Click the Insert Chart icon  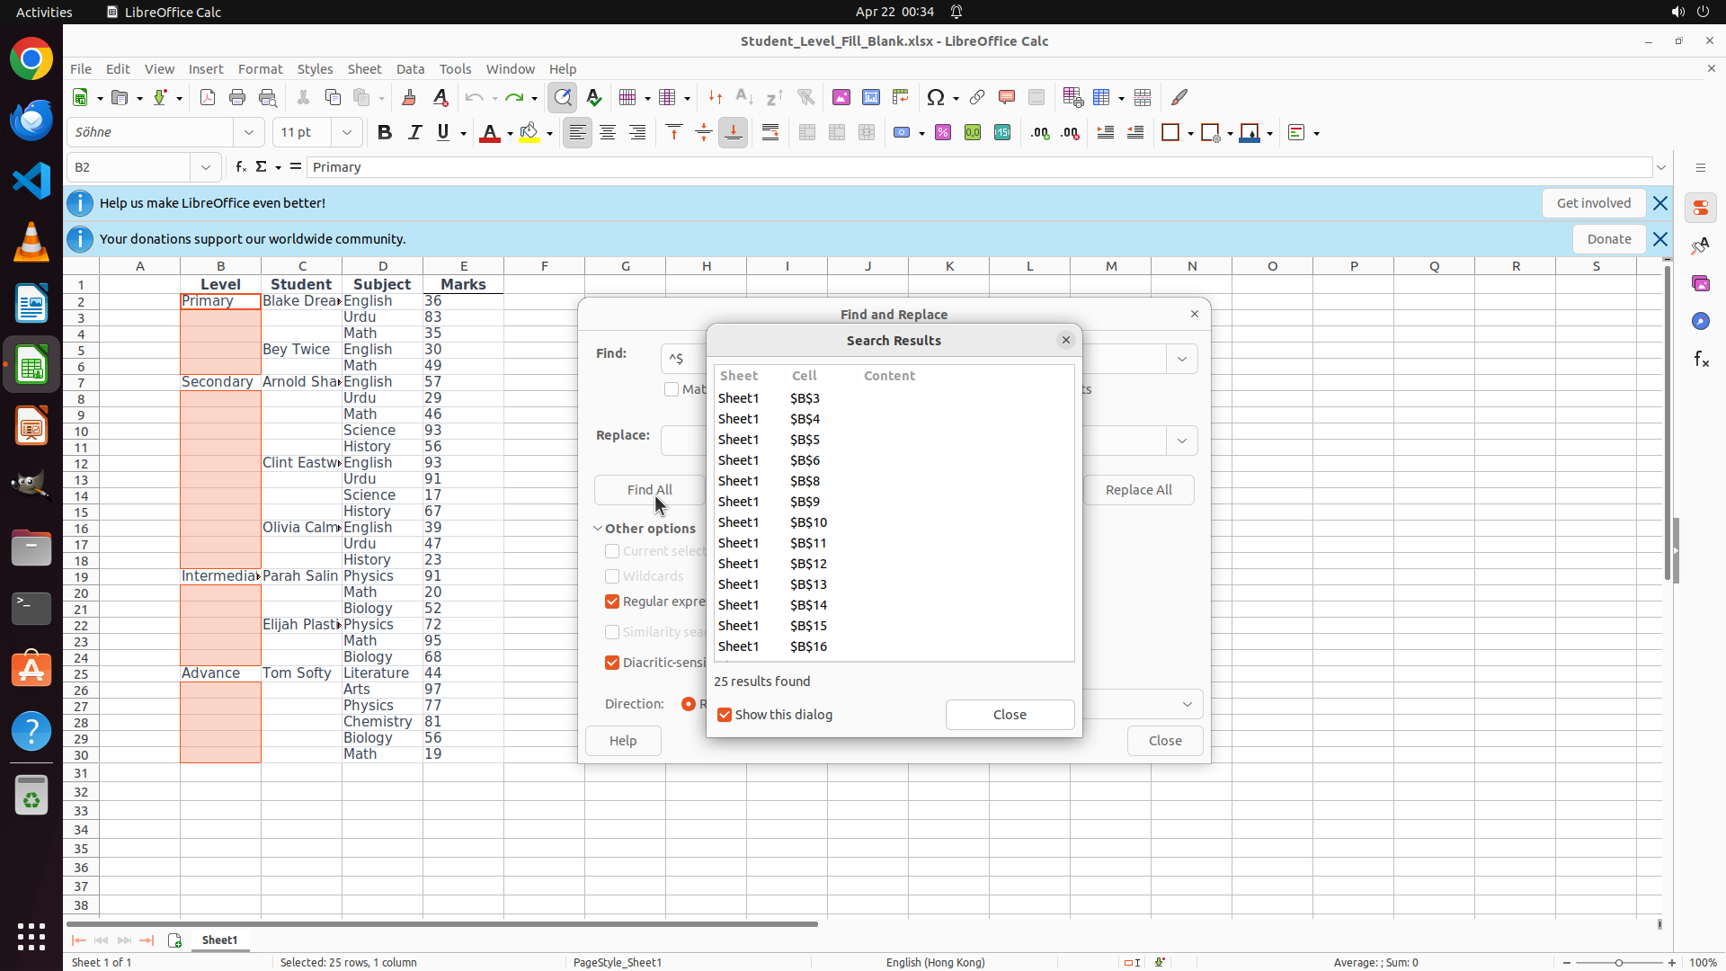pos(871,97)
